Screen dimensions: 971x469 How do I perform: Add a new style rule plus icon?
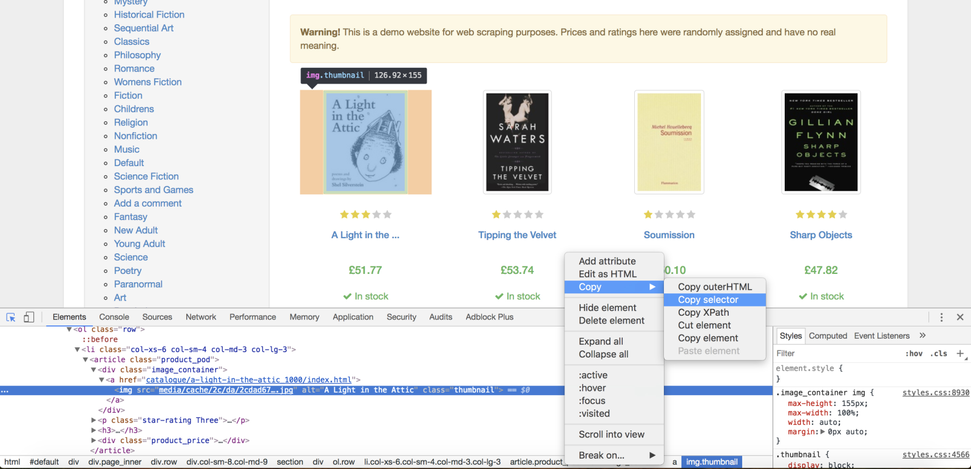click(x=960, y=353)
